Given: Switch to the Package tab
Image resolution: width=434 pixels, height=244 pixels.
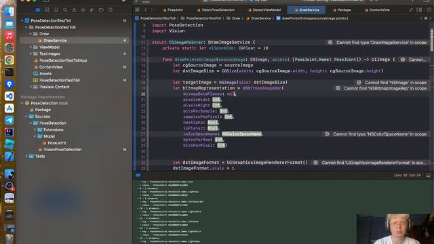Looking at the screenshot, I should tap(342, 10).
